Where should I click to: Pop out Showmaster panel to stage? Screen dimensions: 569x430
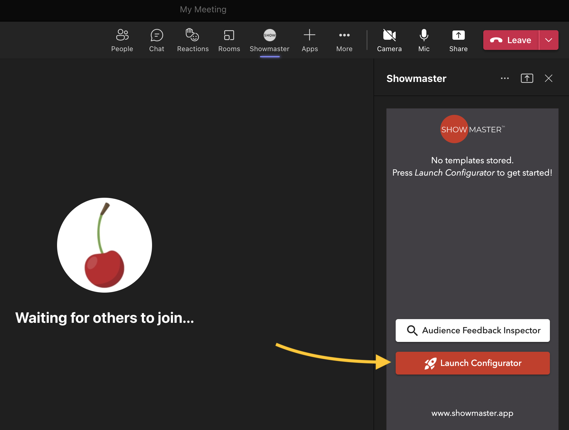[x=527, y=79]
